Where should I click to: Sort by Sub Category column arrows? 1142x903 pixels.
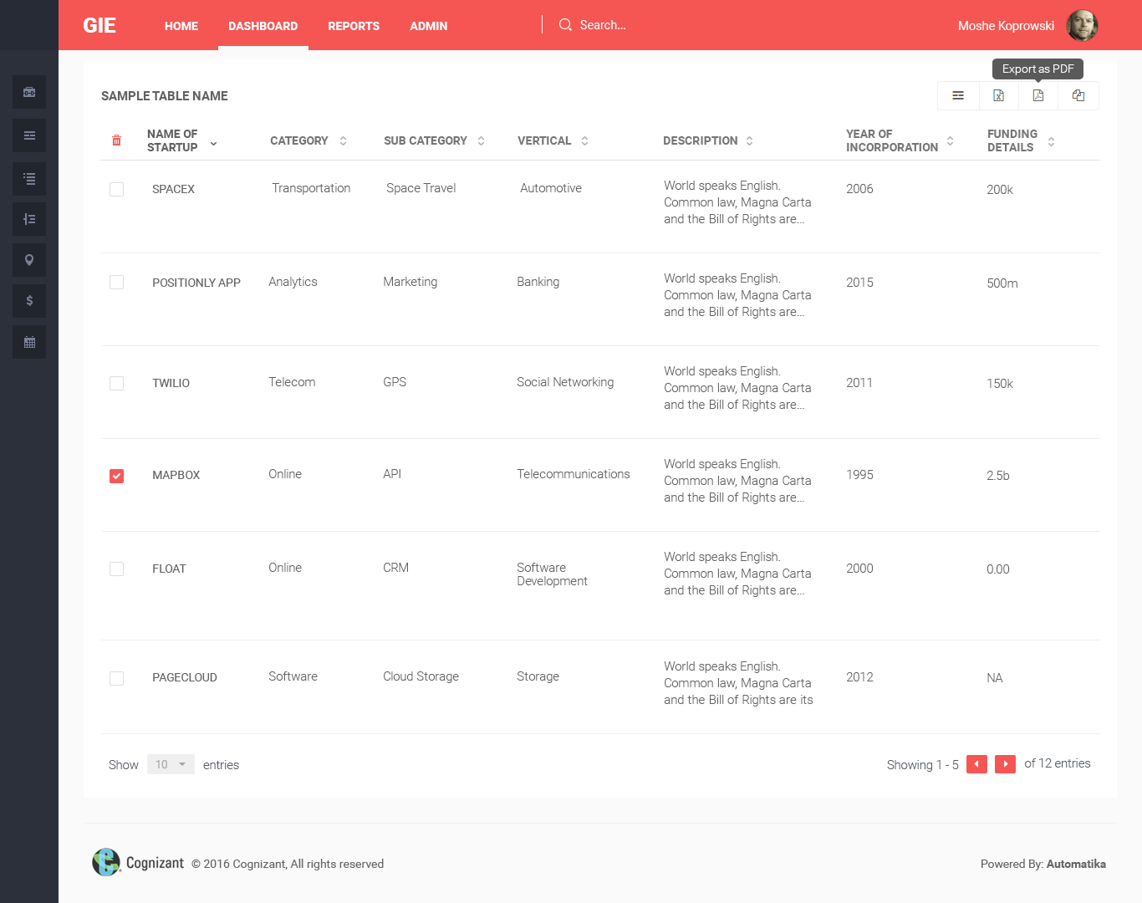coord(481,140)
